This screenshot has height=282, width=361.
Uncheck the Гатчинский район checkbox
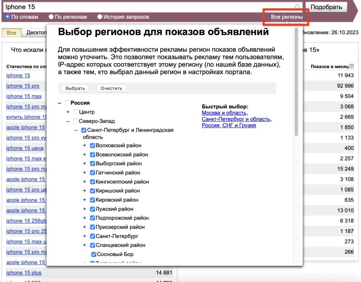(x=92, y=173)
